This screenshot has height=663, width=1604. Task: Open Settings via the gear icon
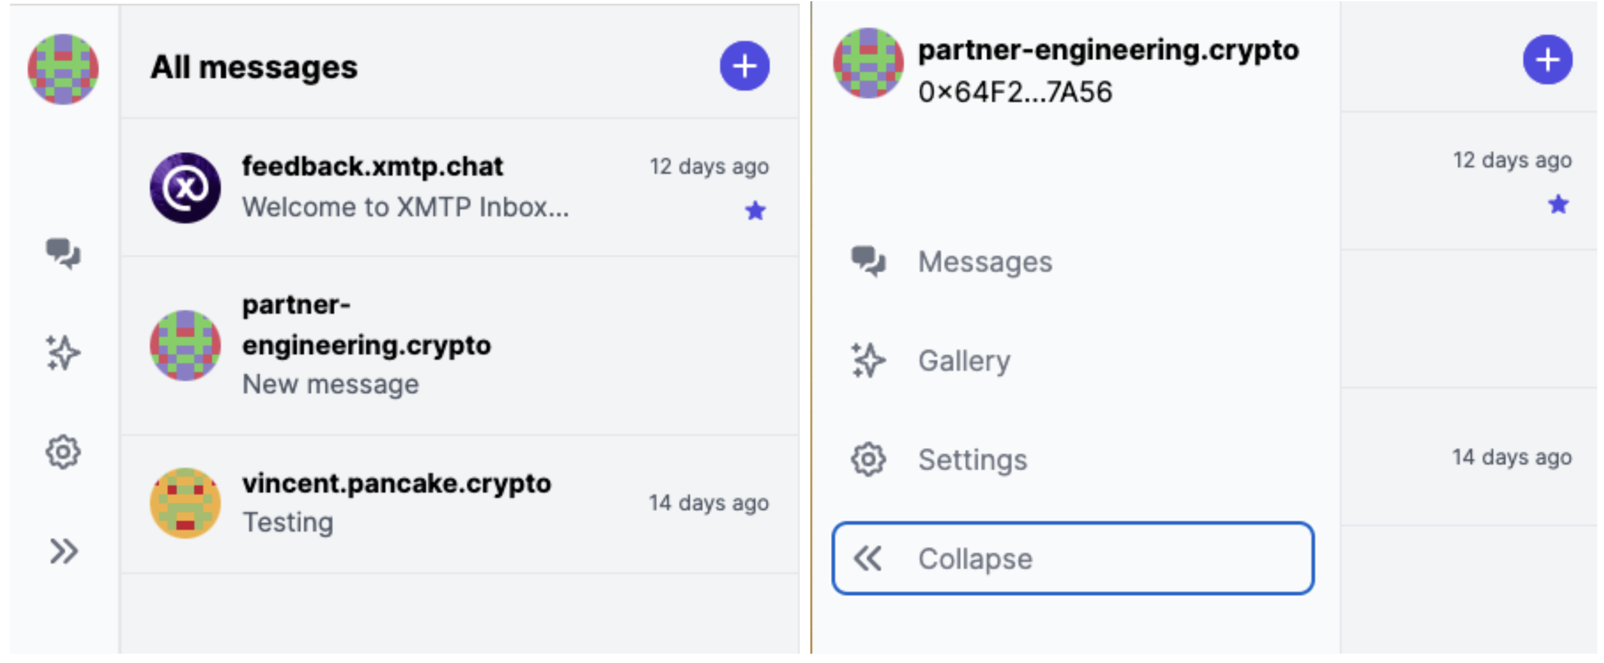(x=62, y=452)
